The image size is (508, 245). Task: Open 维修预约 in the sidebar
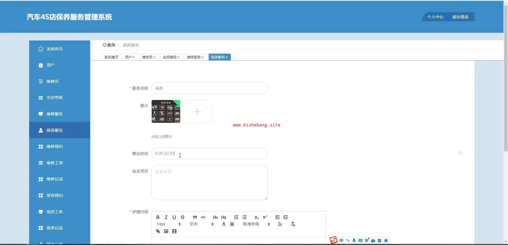click(x=60, y=147)
